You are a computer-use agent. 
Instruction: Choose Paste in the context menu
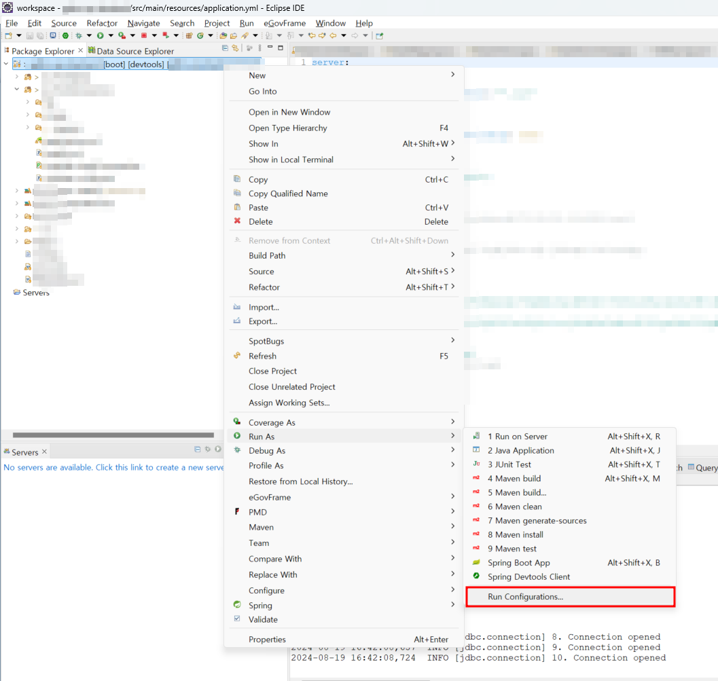click(x=344, y=208)
